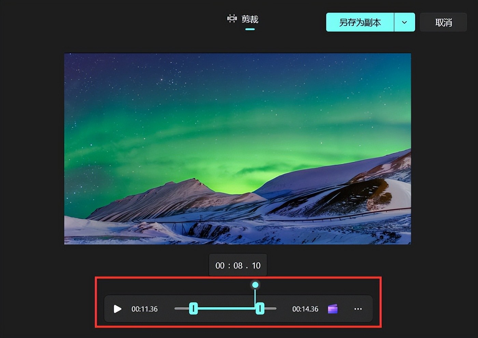The width and height of the screenshot is (478, 338).
Task: Click the left trim start handle
Action: point(193,309)
